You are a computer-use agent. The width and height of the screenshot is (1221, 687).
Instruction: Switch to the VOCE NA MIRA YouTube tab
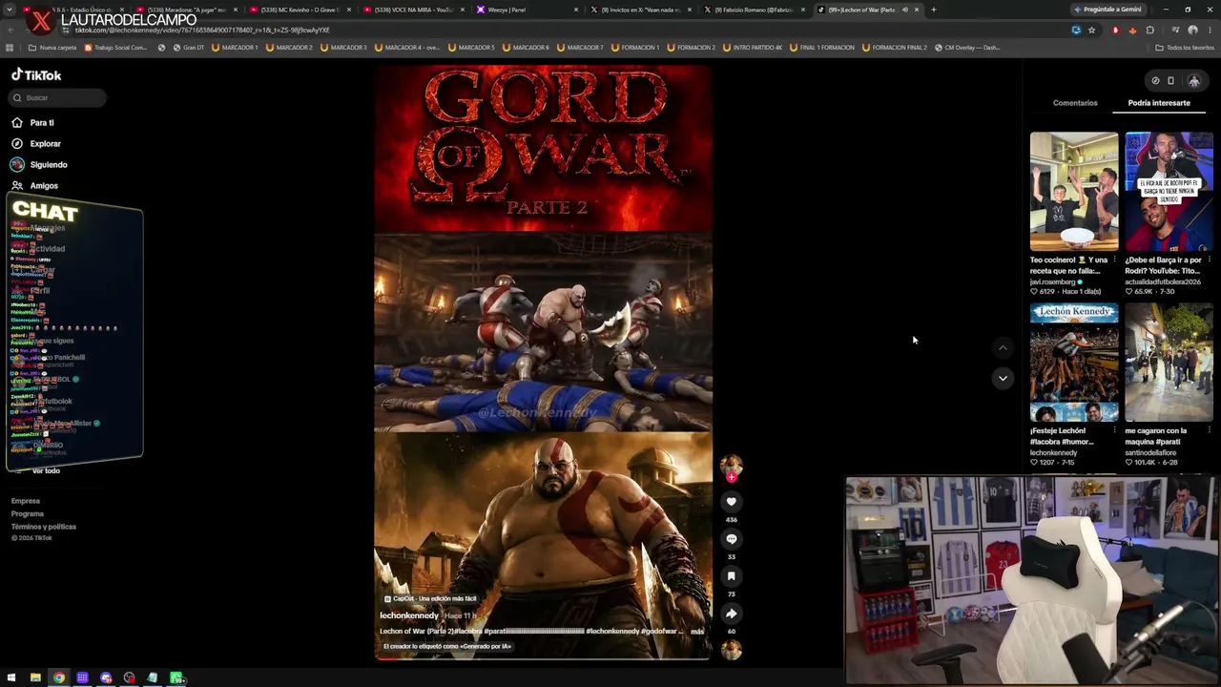412,10
